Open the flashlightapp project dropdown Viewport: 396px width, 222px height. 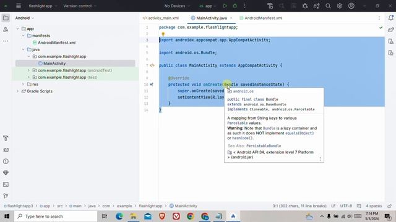pyautogui.click(x=43, y=6)
